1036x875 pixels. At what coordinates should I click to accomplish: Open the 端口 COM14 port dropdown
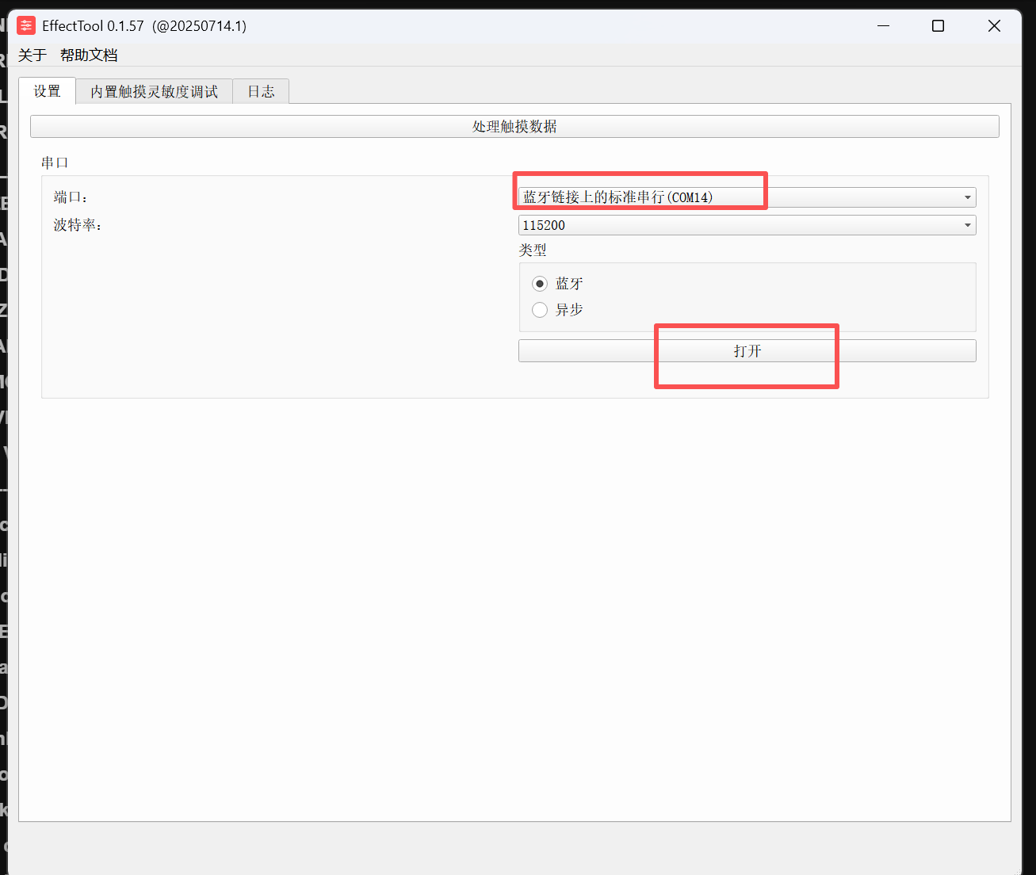747,197
